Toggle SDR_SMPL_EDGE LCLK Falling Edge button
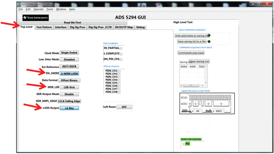 point(69,101)
